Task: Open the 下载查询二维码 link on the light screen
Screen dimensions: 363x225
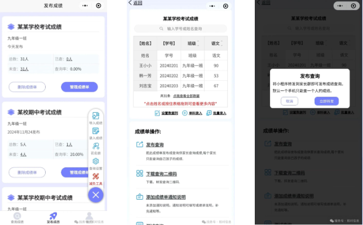Action: click(x=161, y=174)
